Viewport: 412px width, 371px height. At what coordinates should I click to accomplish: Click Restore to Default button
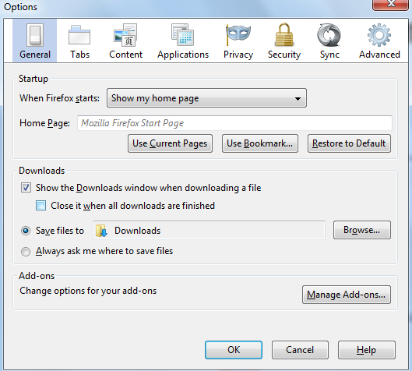click(x=349, y=143)
